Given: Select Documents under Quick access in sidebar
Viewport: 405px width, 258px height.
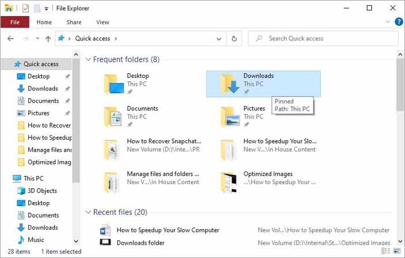Looking at the screenshot, I should click(43, 101).
